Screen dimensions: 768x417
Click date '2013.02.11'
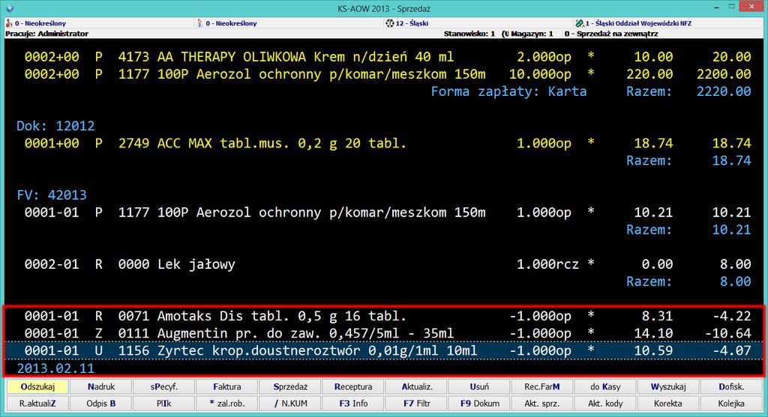[x=55, y=368]
